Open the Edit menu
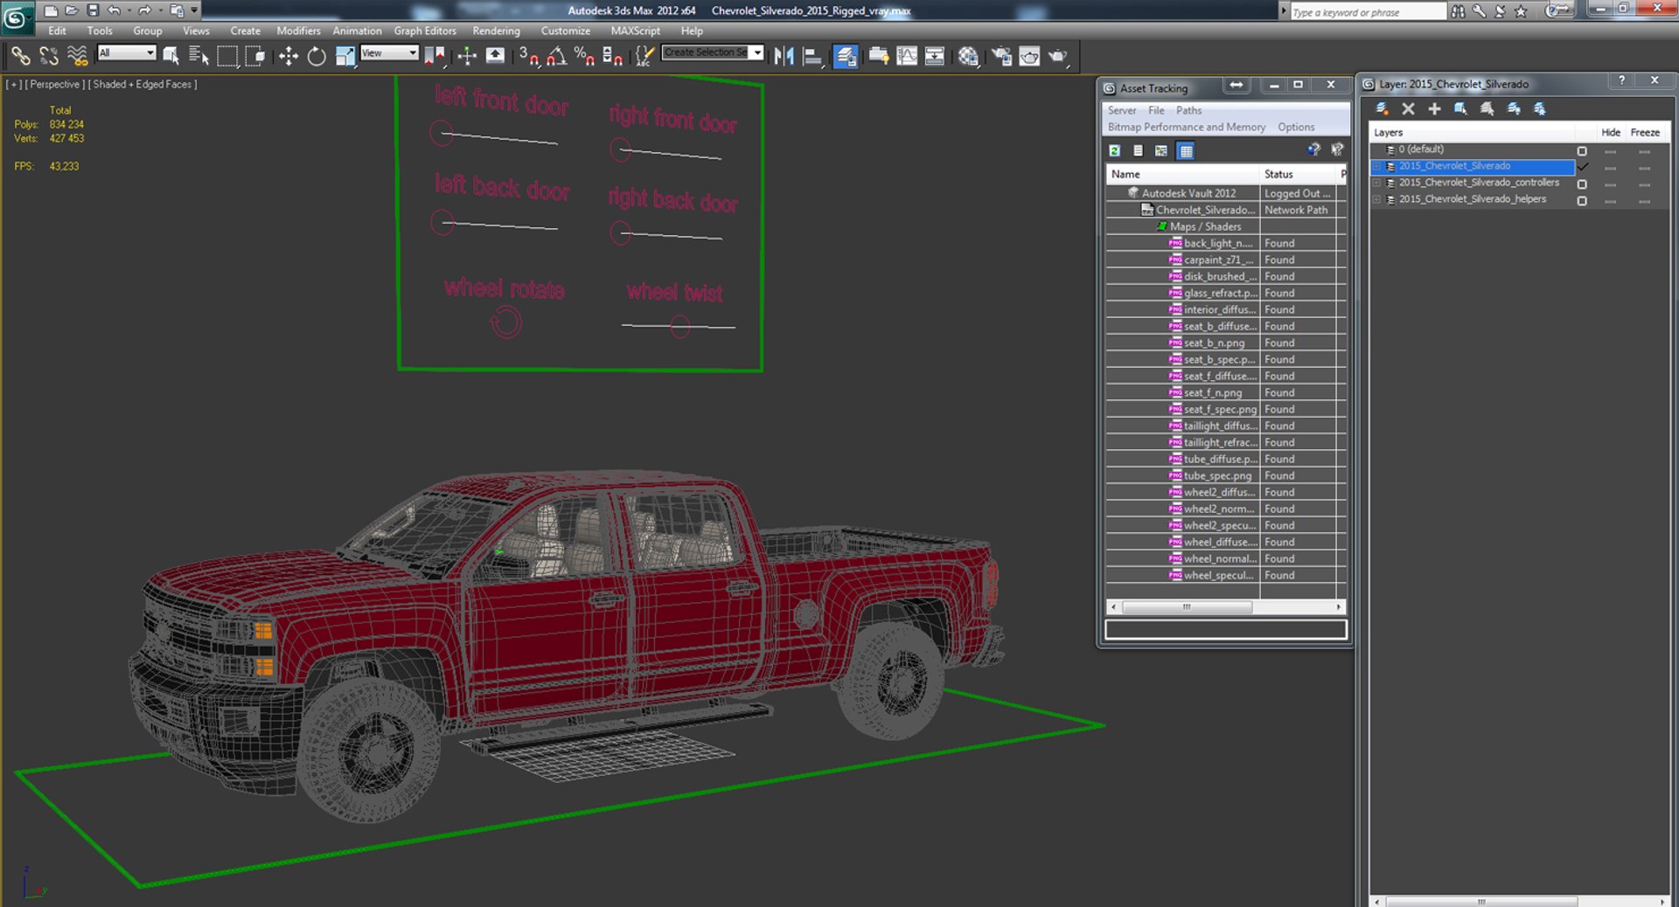 [57, 31]
